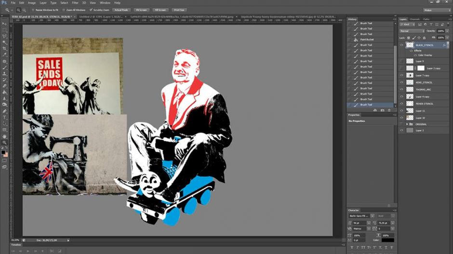This screenshot has width=453, height=254.
Task: Open the font size dropdown arrow
Action: 369,223
